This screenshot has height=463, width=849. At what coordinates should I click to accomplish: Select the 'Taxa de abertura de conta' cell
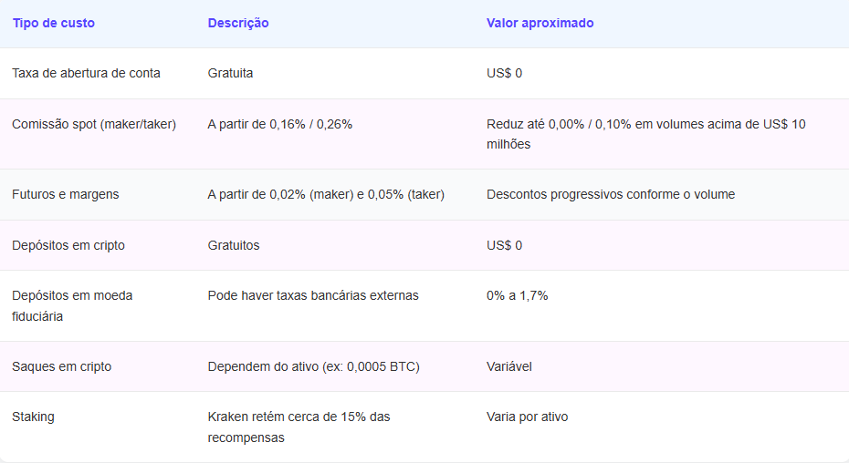pos(86,73)
